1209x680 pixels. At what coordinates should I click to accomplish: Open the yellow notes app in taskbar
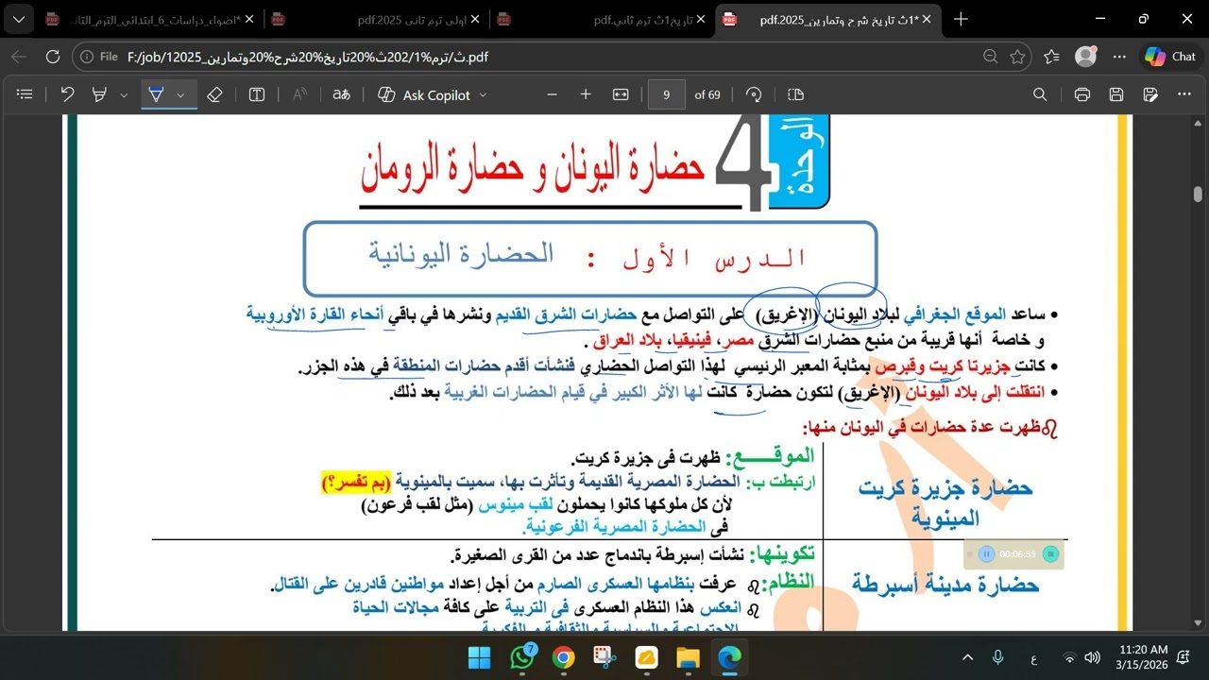646,657
